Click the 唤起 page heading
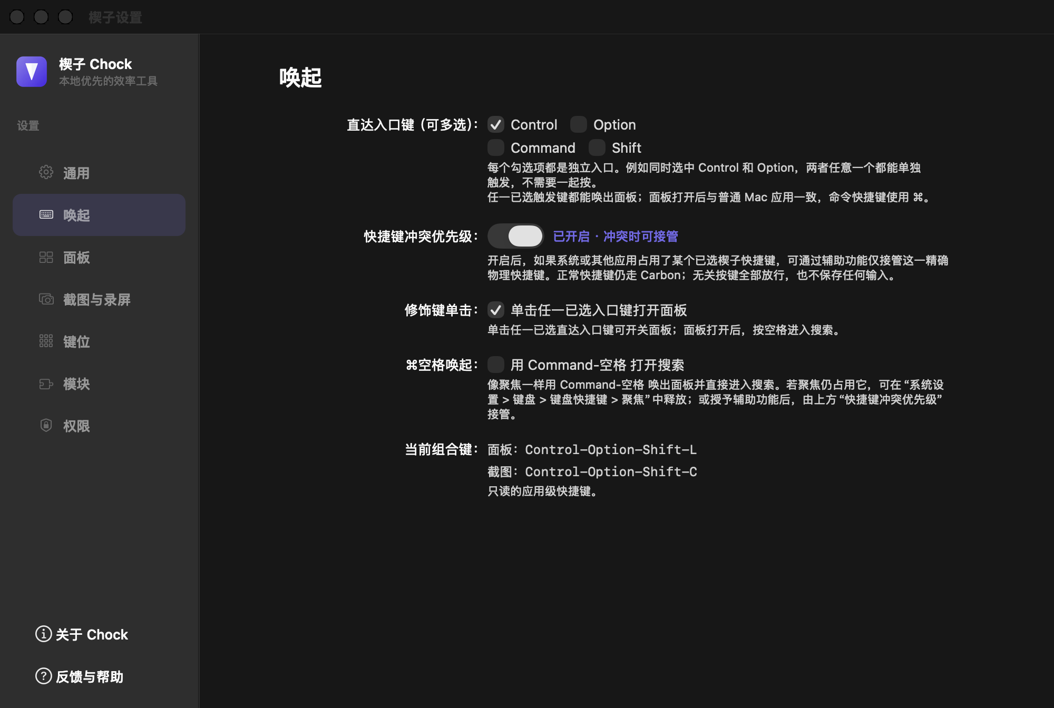Image resolution: width=1054 pixels, height=708 pixels. coord(300,77)
